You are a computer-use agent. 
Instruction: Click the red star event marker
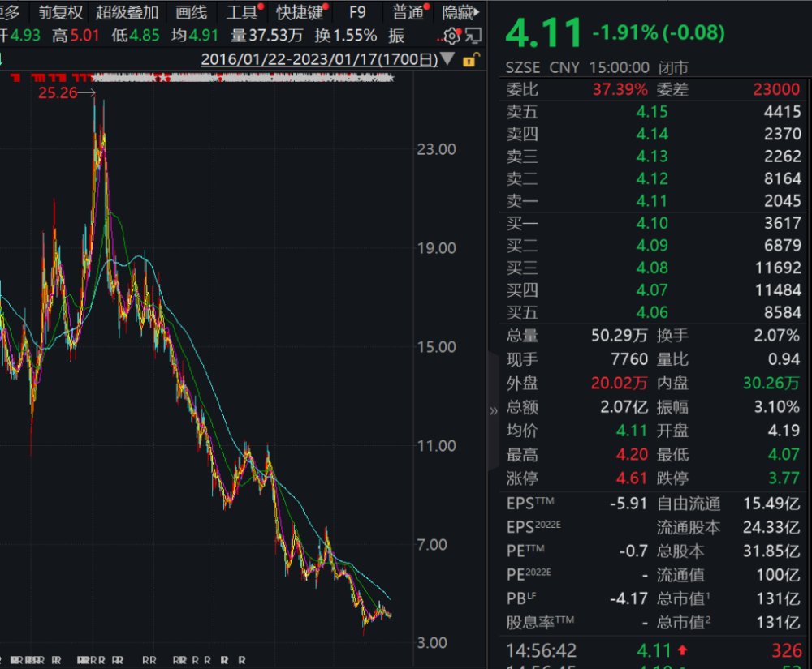click(164, 78)
